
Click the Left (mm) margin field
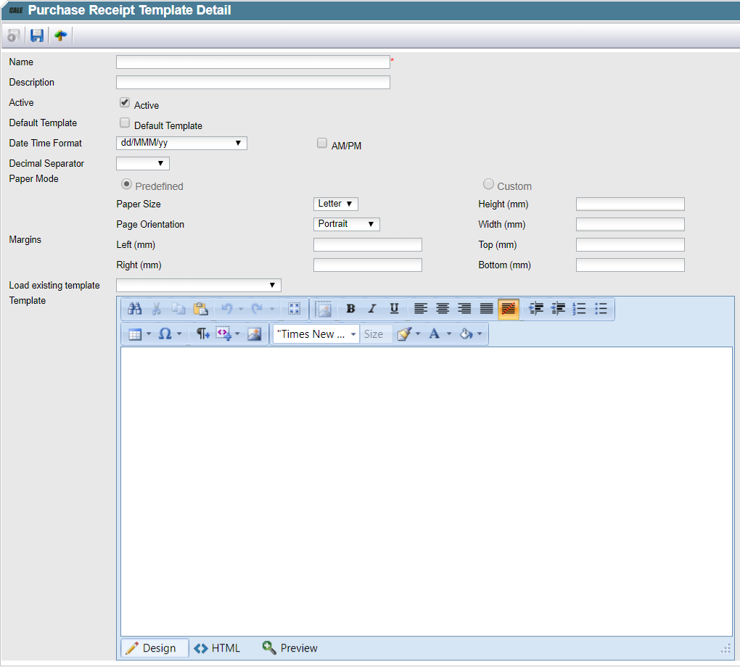[368, 244]
